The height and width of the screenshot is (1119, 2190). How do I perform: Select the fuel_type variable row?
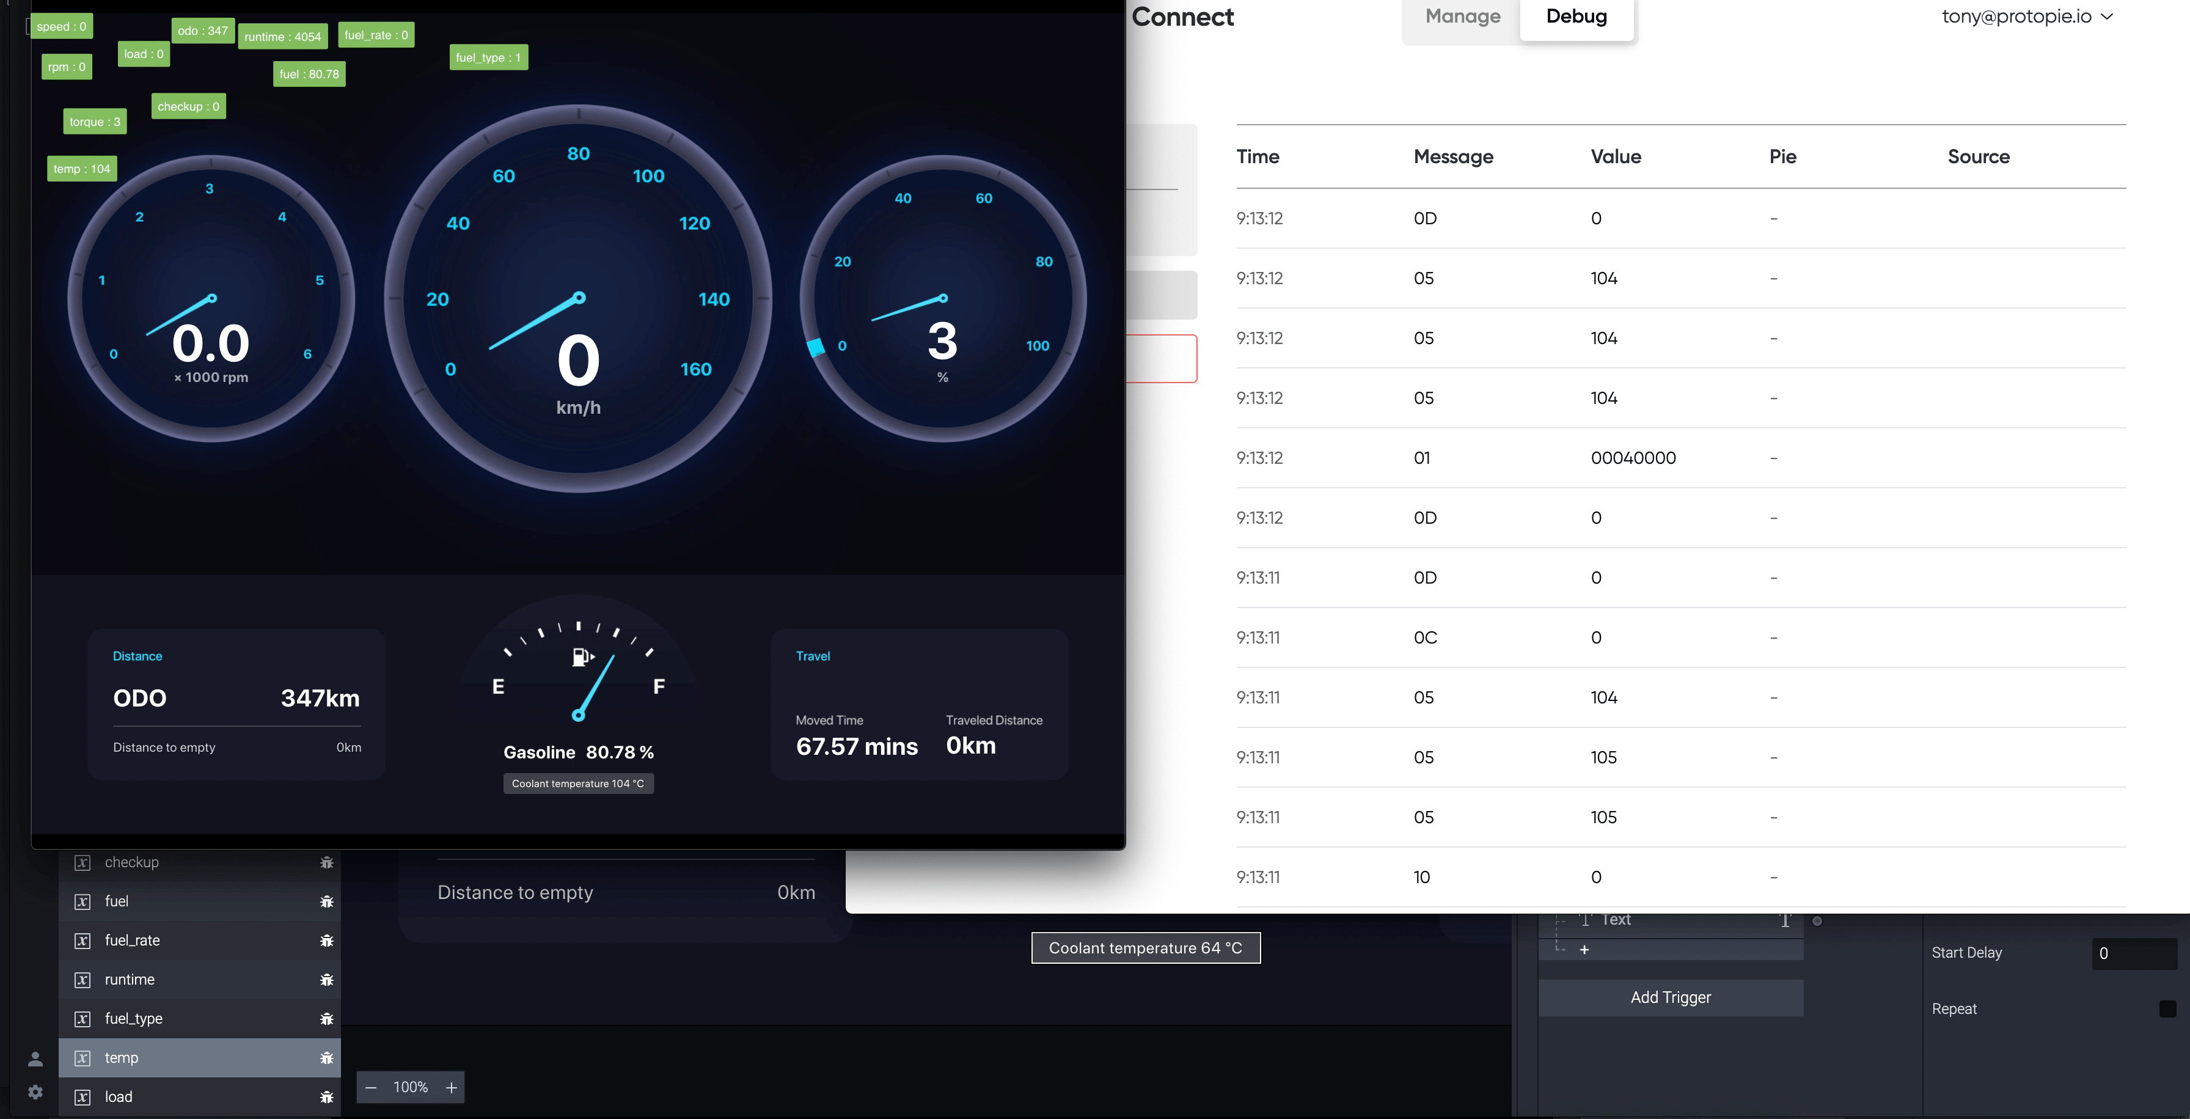click(x=133, y=1019)
